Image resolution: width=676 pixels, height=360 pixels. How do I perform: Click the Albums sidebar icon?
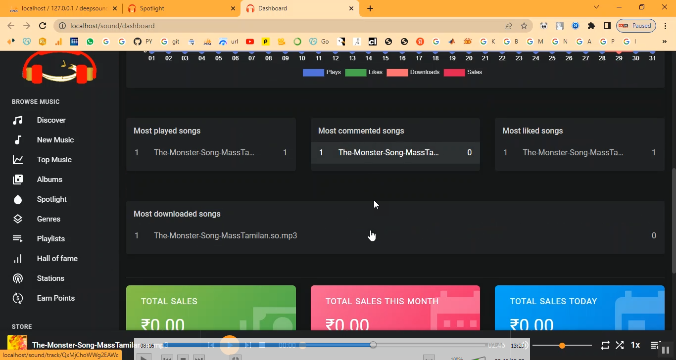18,180
